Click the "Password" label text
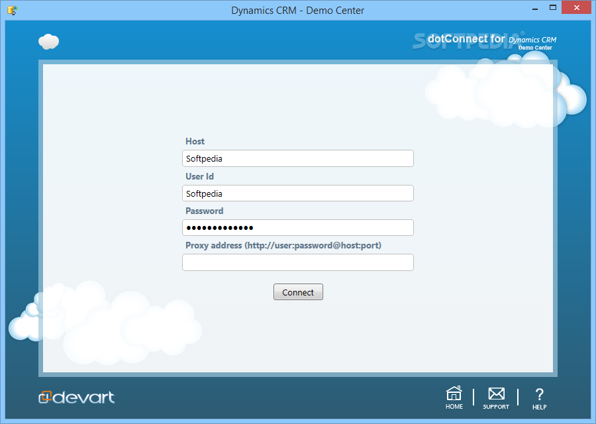 pos(204,211)
